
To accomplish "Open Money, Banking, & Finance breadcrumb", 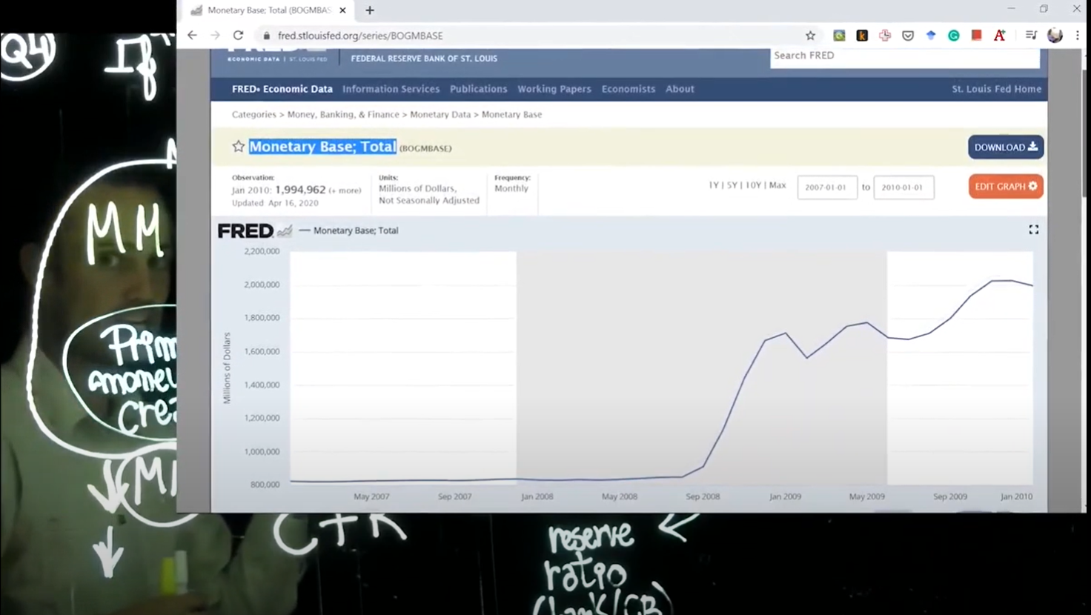I will point(343,115).
